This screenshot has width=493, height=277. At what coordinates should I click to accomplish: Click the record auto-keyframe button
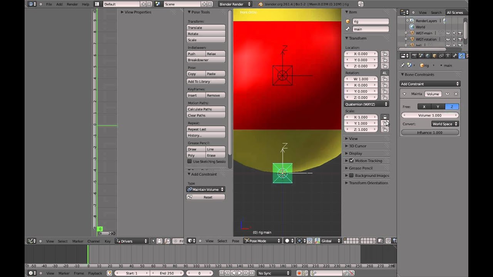coord(299,273)
